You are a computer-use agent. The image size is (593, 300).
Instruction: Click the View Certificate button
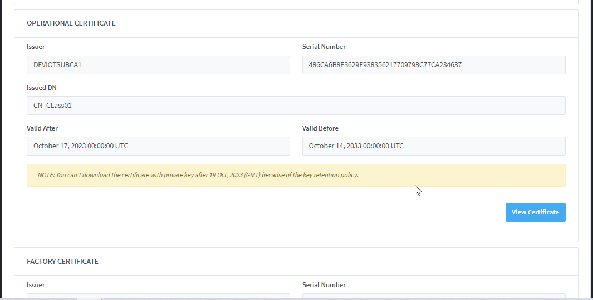[x=535, y=212]
